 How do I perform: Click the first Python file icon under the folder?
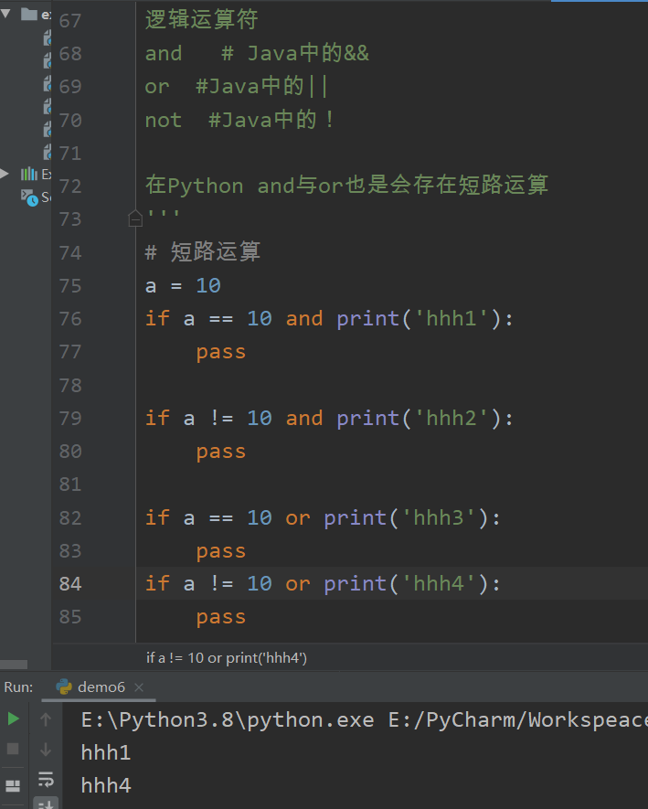[x=48, y=37]
